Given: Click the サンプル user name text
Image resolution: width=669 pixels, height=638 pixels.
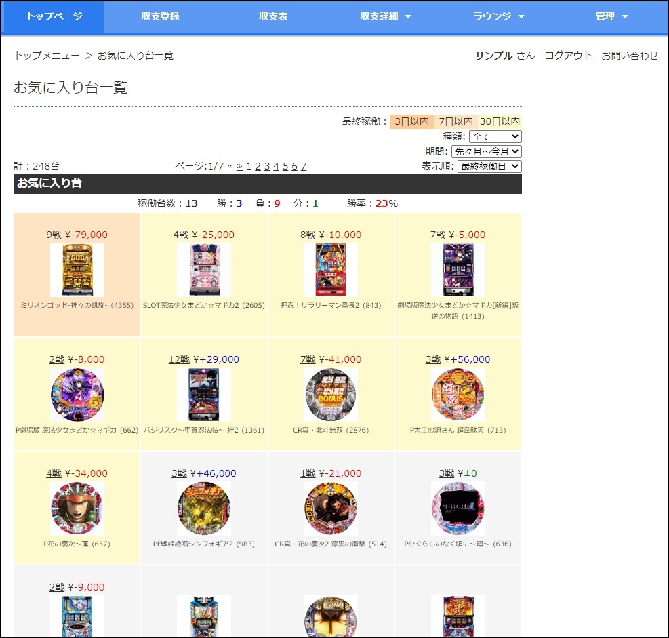Looking at the screenshot, I should click(493, 56).
